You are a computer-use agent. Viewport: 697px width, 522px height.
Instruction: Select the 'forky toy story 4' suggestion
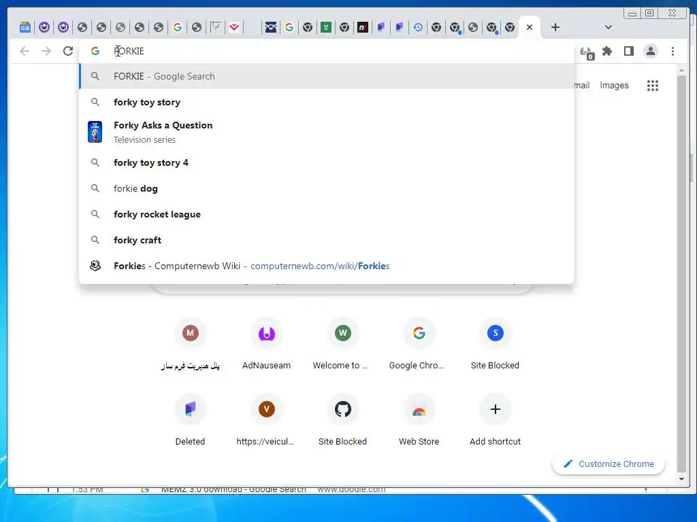pyautogui.click(x=327, y=162)
